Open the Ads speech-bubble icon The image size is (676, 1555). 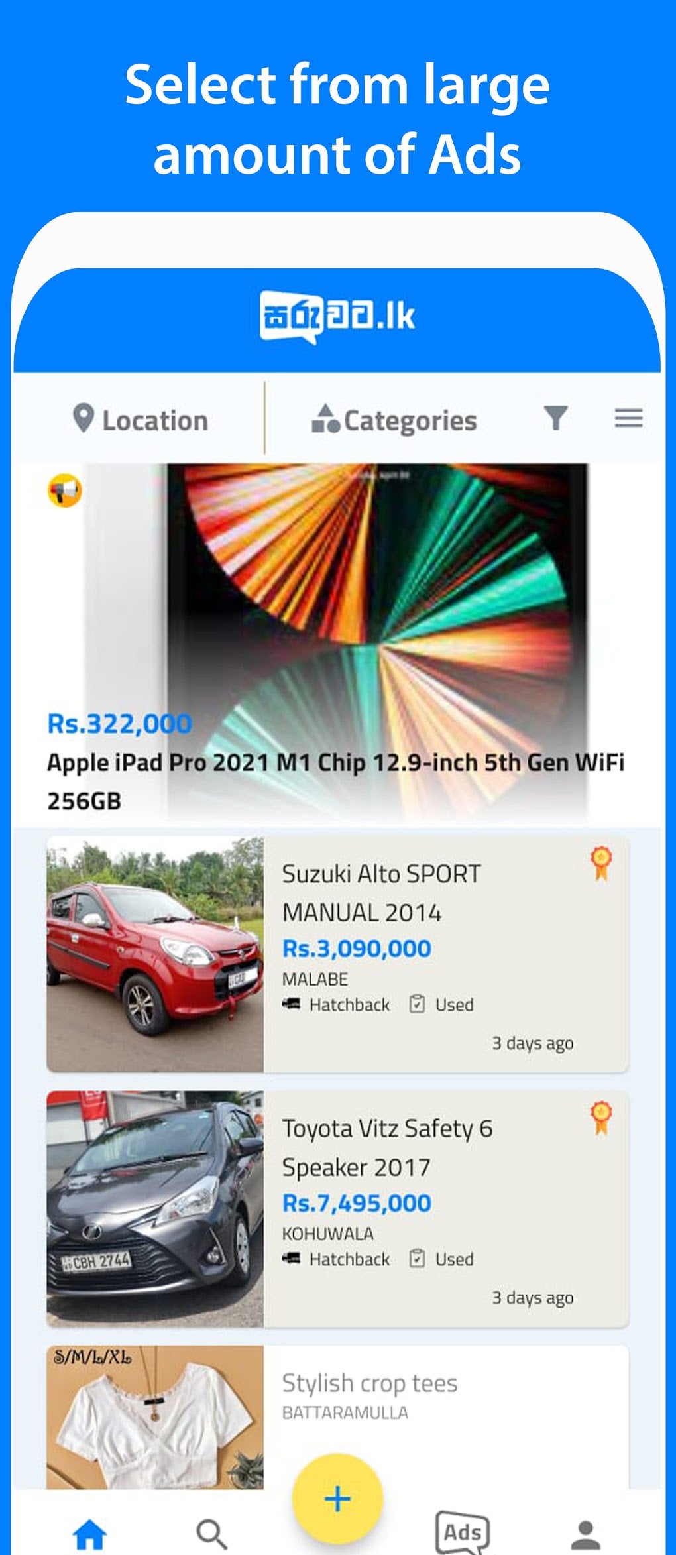pos(463,1532)
